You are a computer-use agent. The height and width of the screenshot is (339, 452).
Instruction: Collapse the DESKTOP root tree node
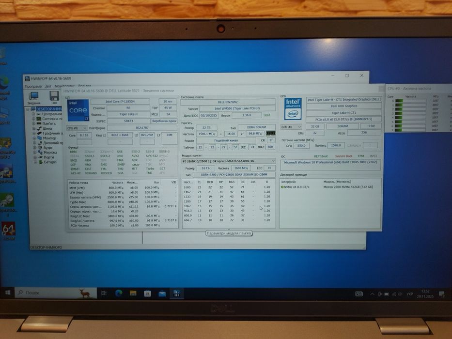28,109
